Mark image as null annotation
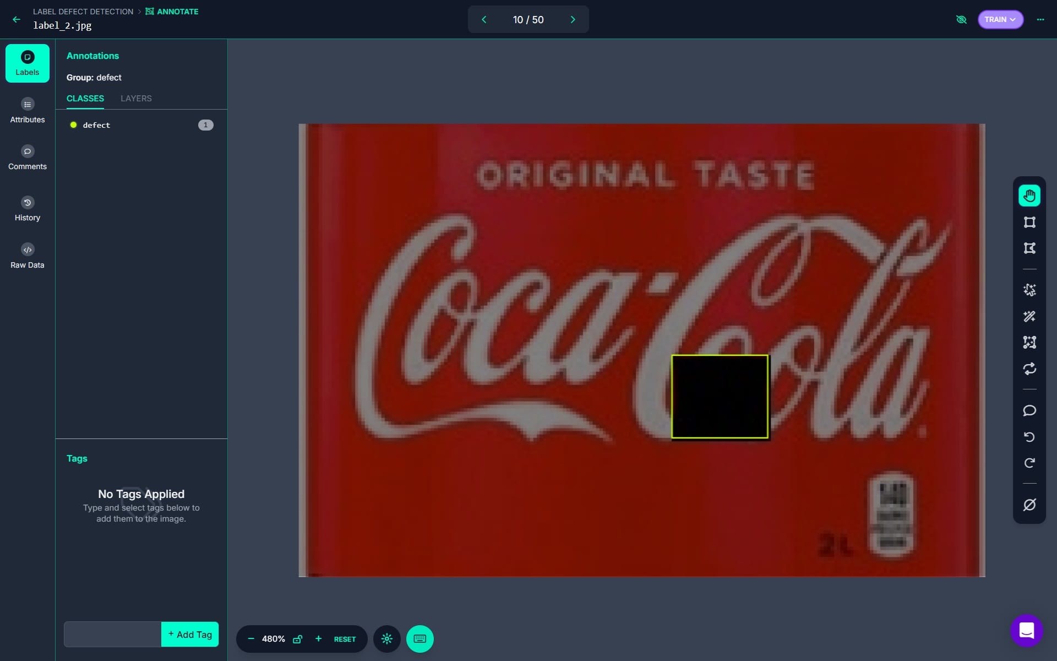This screenshot has height=661, width=1057. (x=1029, y=505)
